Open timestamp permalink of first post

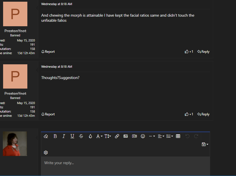pos(57,4)
